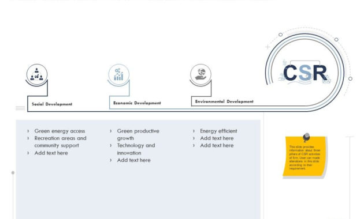This screenshot has height=219, width=364.
Task: Click the last 'Add text here' in Environmental column
Action: click(217, 145)
